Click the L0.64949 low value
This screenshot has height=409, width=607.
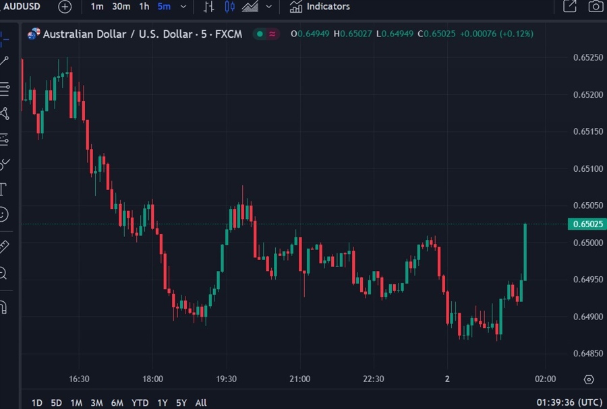point(395,34)
